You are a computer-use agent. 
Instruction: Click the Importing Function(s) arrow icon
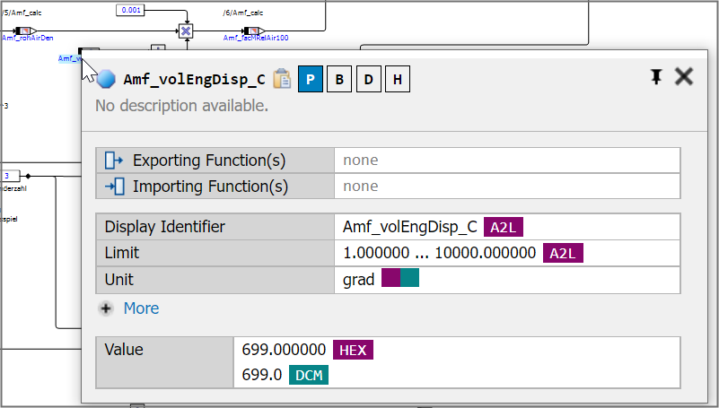[114, 187]
